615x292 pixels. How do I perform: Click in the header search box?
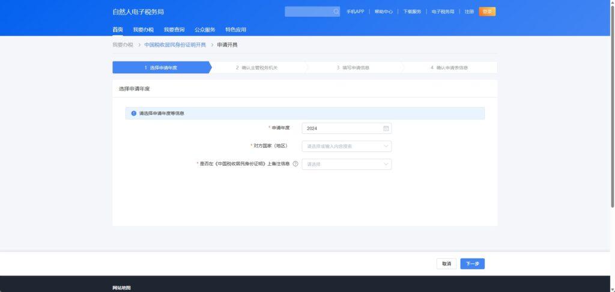click(x=308, y=11)
